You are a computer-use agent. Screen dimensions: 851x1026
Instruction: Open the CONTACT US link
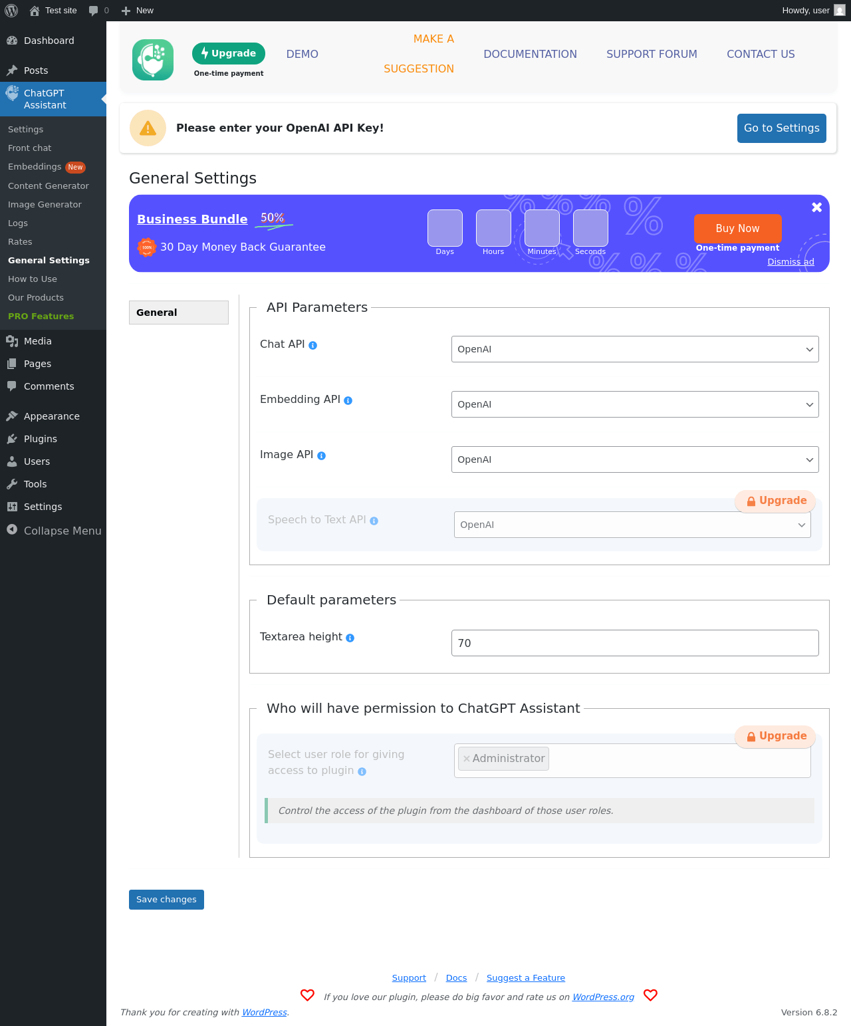[761, 55]
